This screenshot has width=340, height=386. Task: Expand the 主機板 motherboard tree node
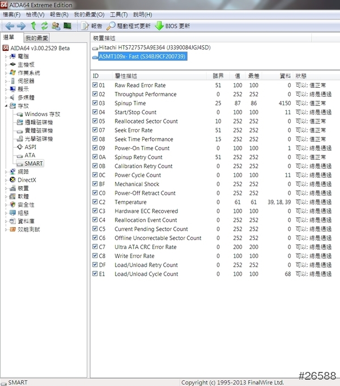coord(6,65)
